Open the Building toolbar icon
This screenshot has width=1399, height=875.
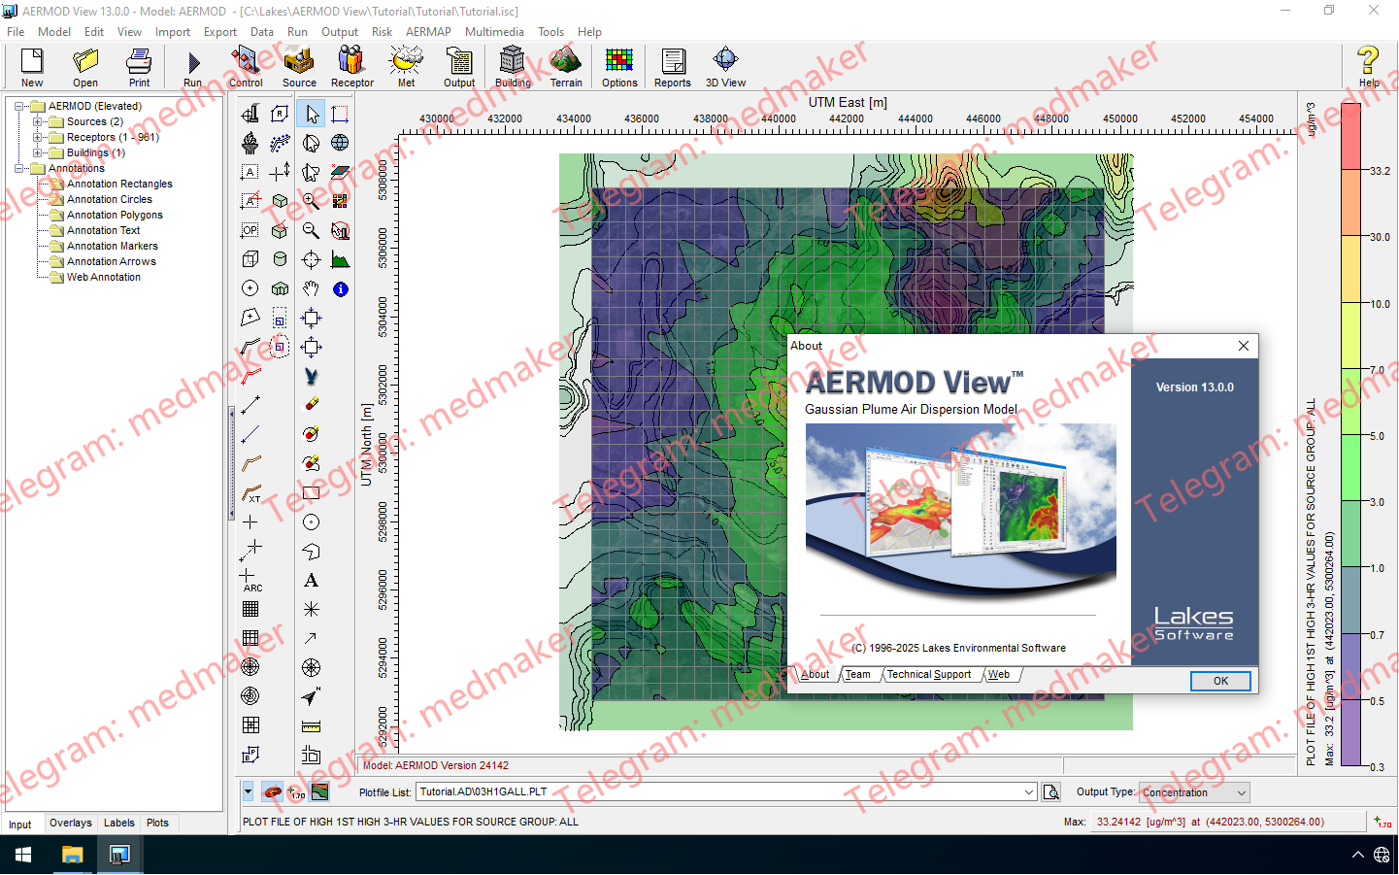(x=513, y=67)
